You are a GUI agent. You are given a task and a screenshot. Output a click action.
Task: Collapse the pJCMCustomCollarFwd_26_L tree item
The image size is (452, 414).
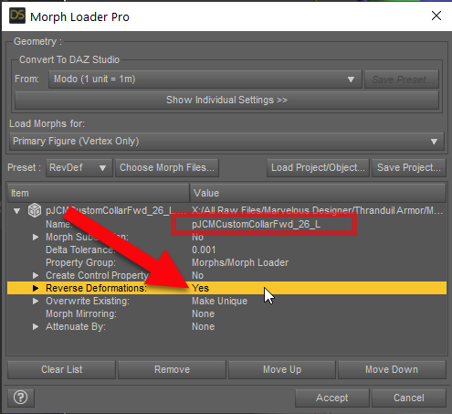pyautogui.click(x=17, y=210)
